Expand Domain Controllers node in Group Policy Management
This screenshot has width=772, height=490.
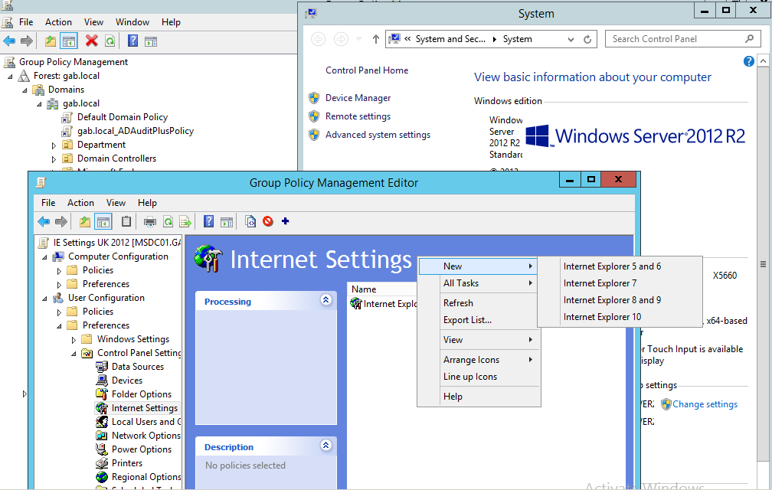(x=54, y=159)
